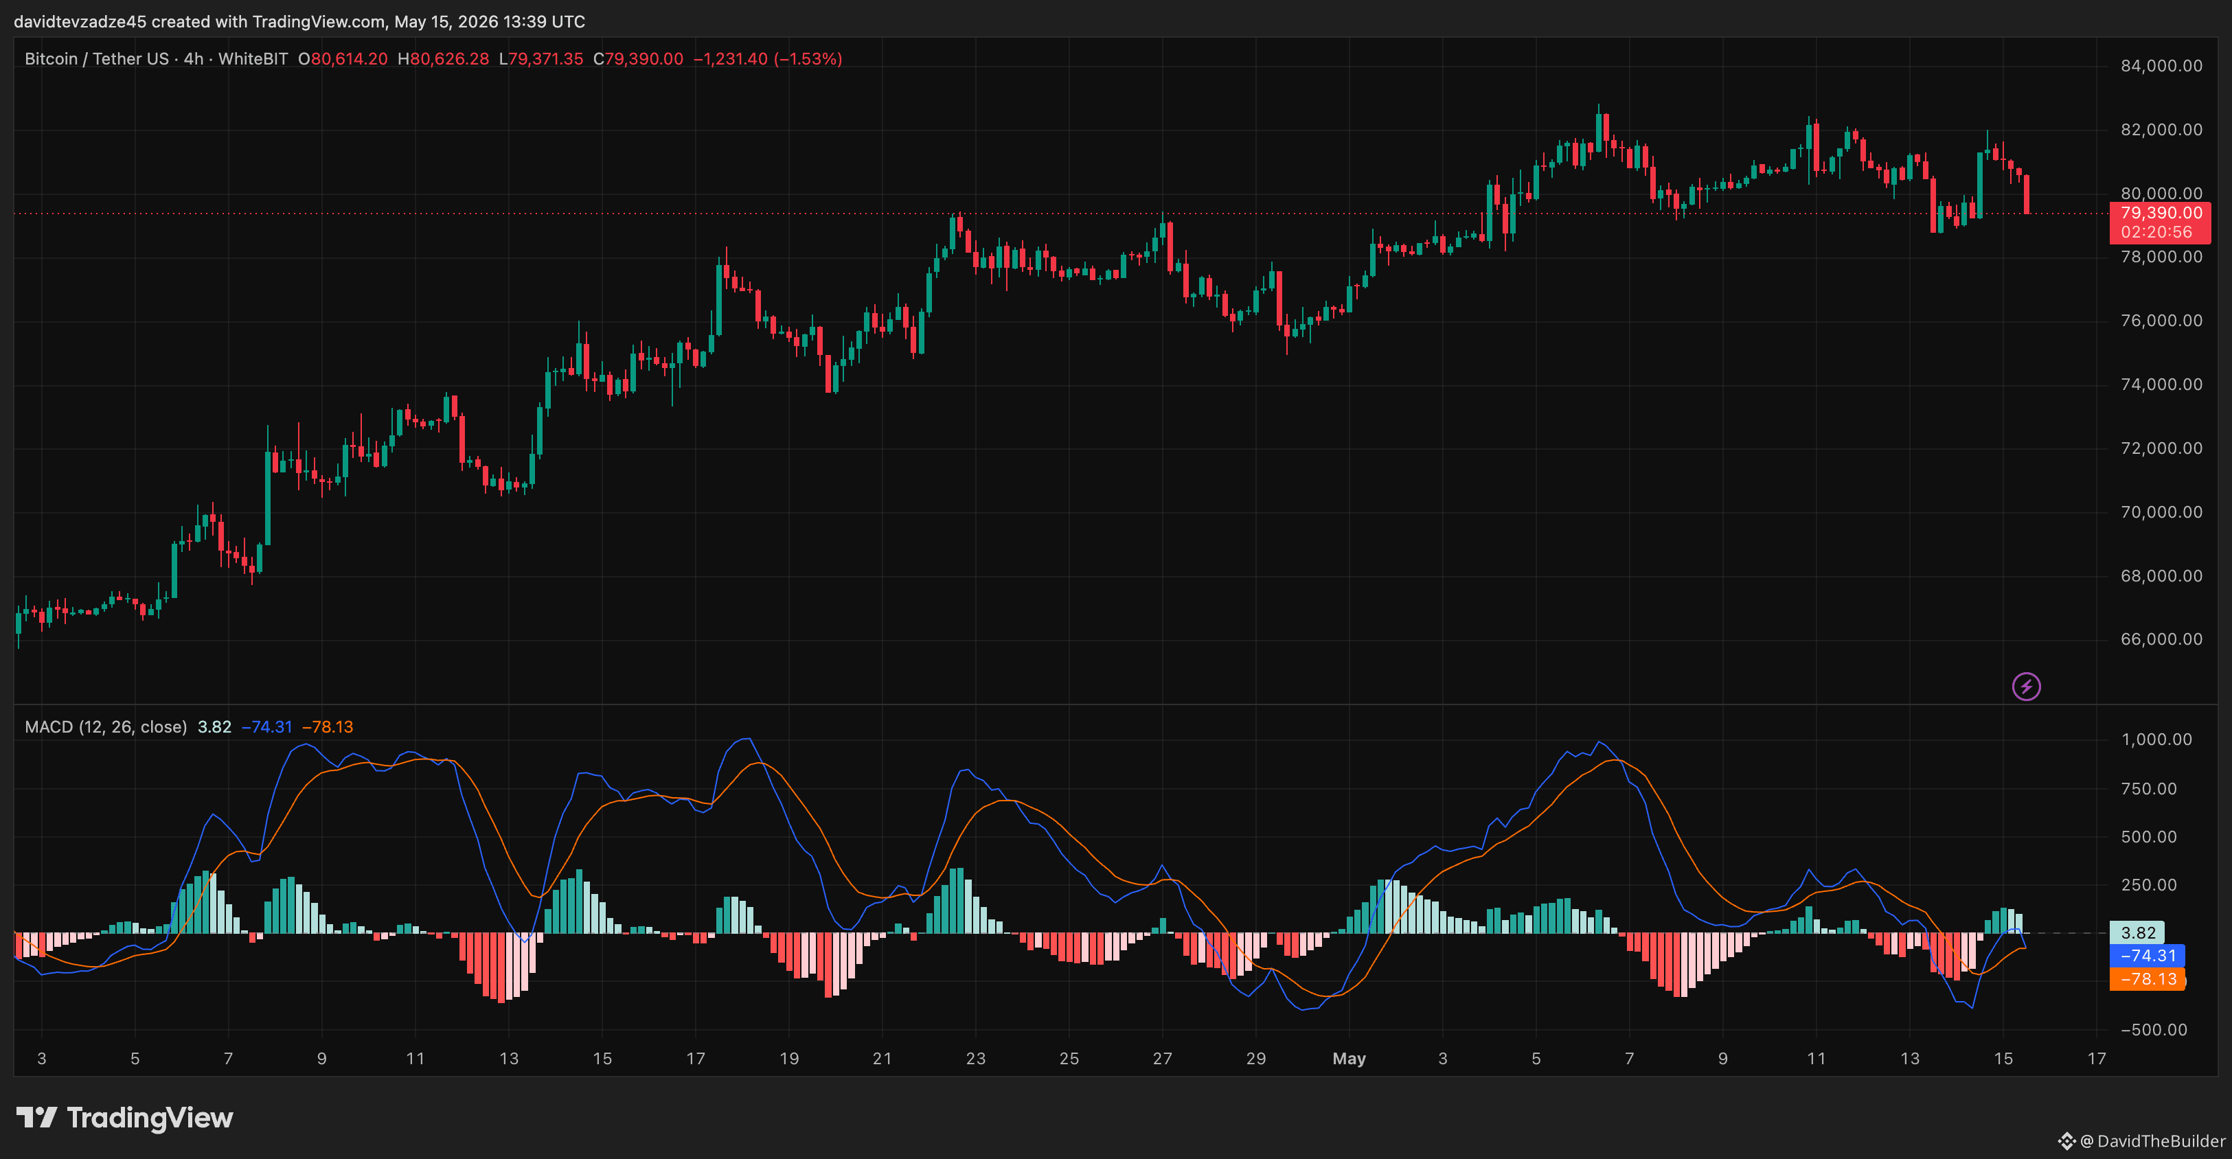Click the orange −78.13 tag on MACD axis
Screen dimensions: 2232x1159
pyautogui.click(x=2147, y=979)
